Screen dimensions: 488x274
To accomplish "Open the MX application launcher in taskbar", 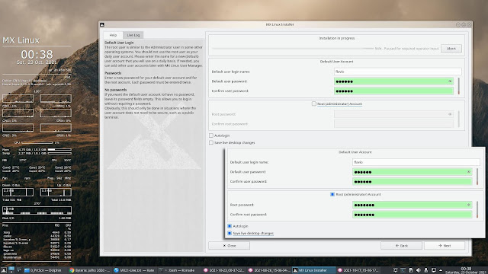I will (x=3, y=270).
